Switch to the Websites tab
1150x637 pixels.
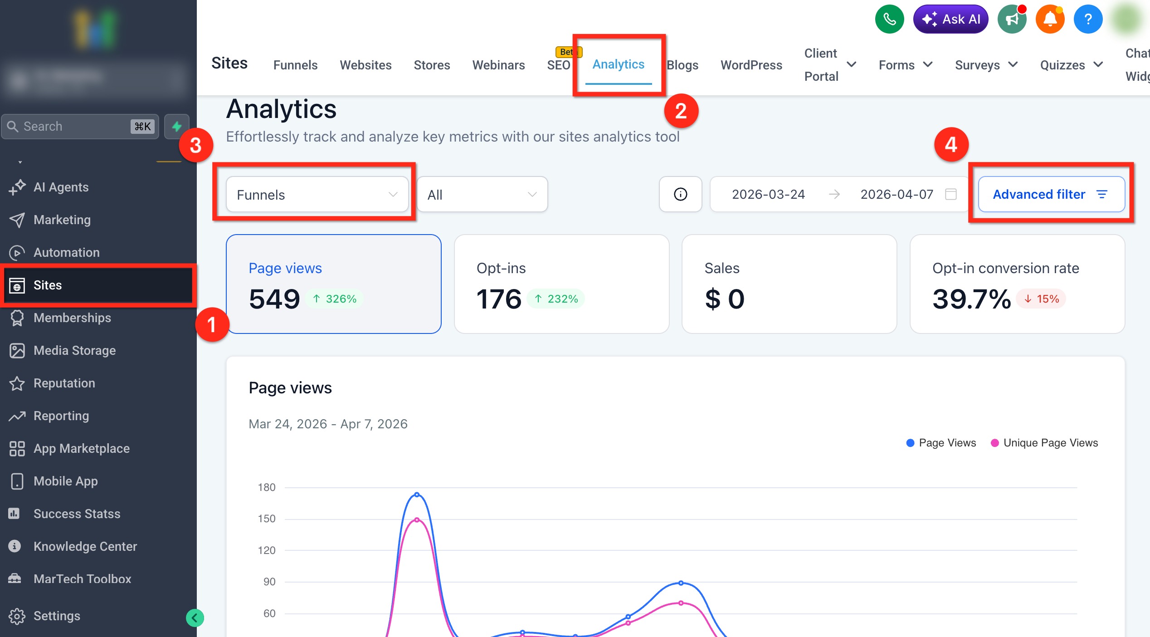365,65
